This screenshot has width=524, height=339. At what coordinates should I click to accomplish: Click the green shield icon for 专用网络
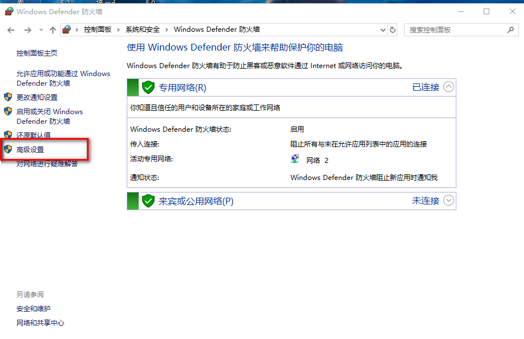click(148, 87)
